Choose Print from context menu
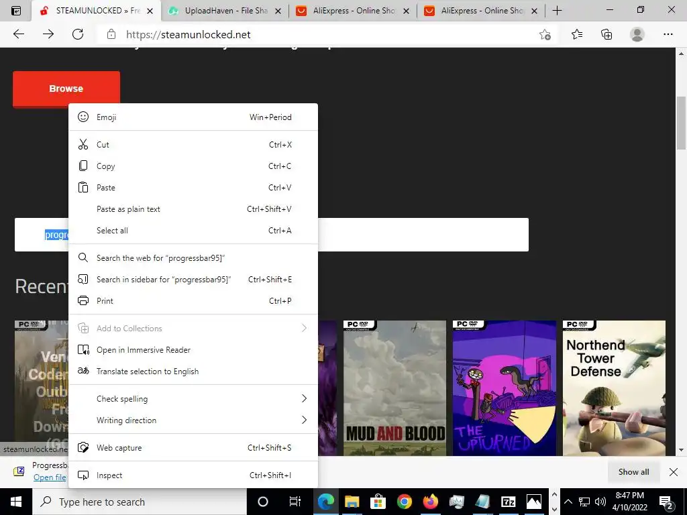Screen dimensions: 687x515 [193, 301]
